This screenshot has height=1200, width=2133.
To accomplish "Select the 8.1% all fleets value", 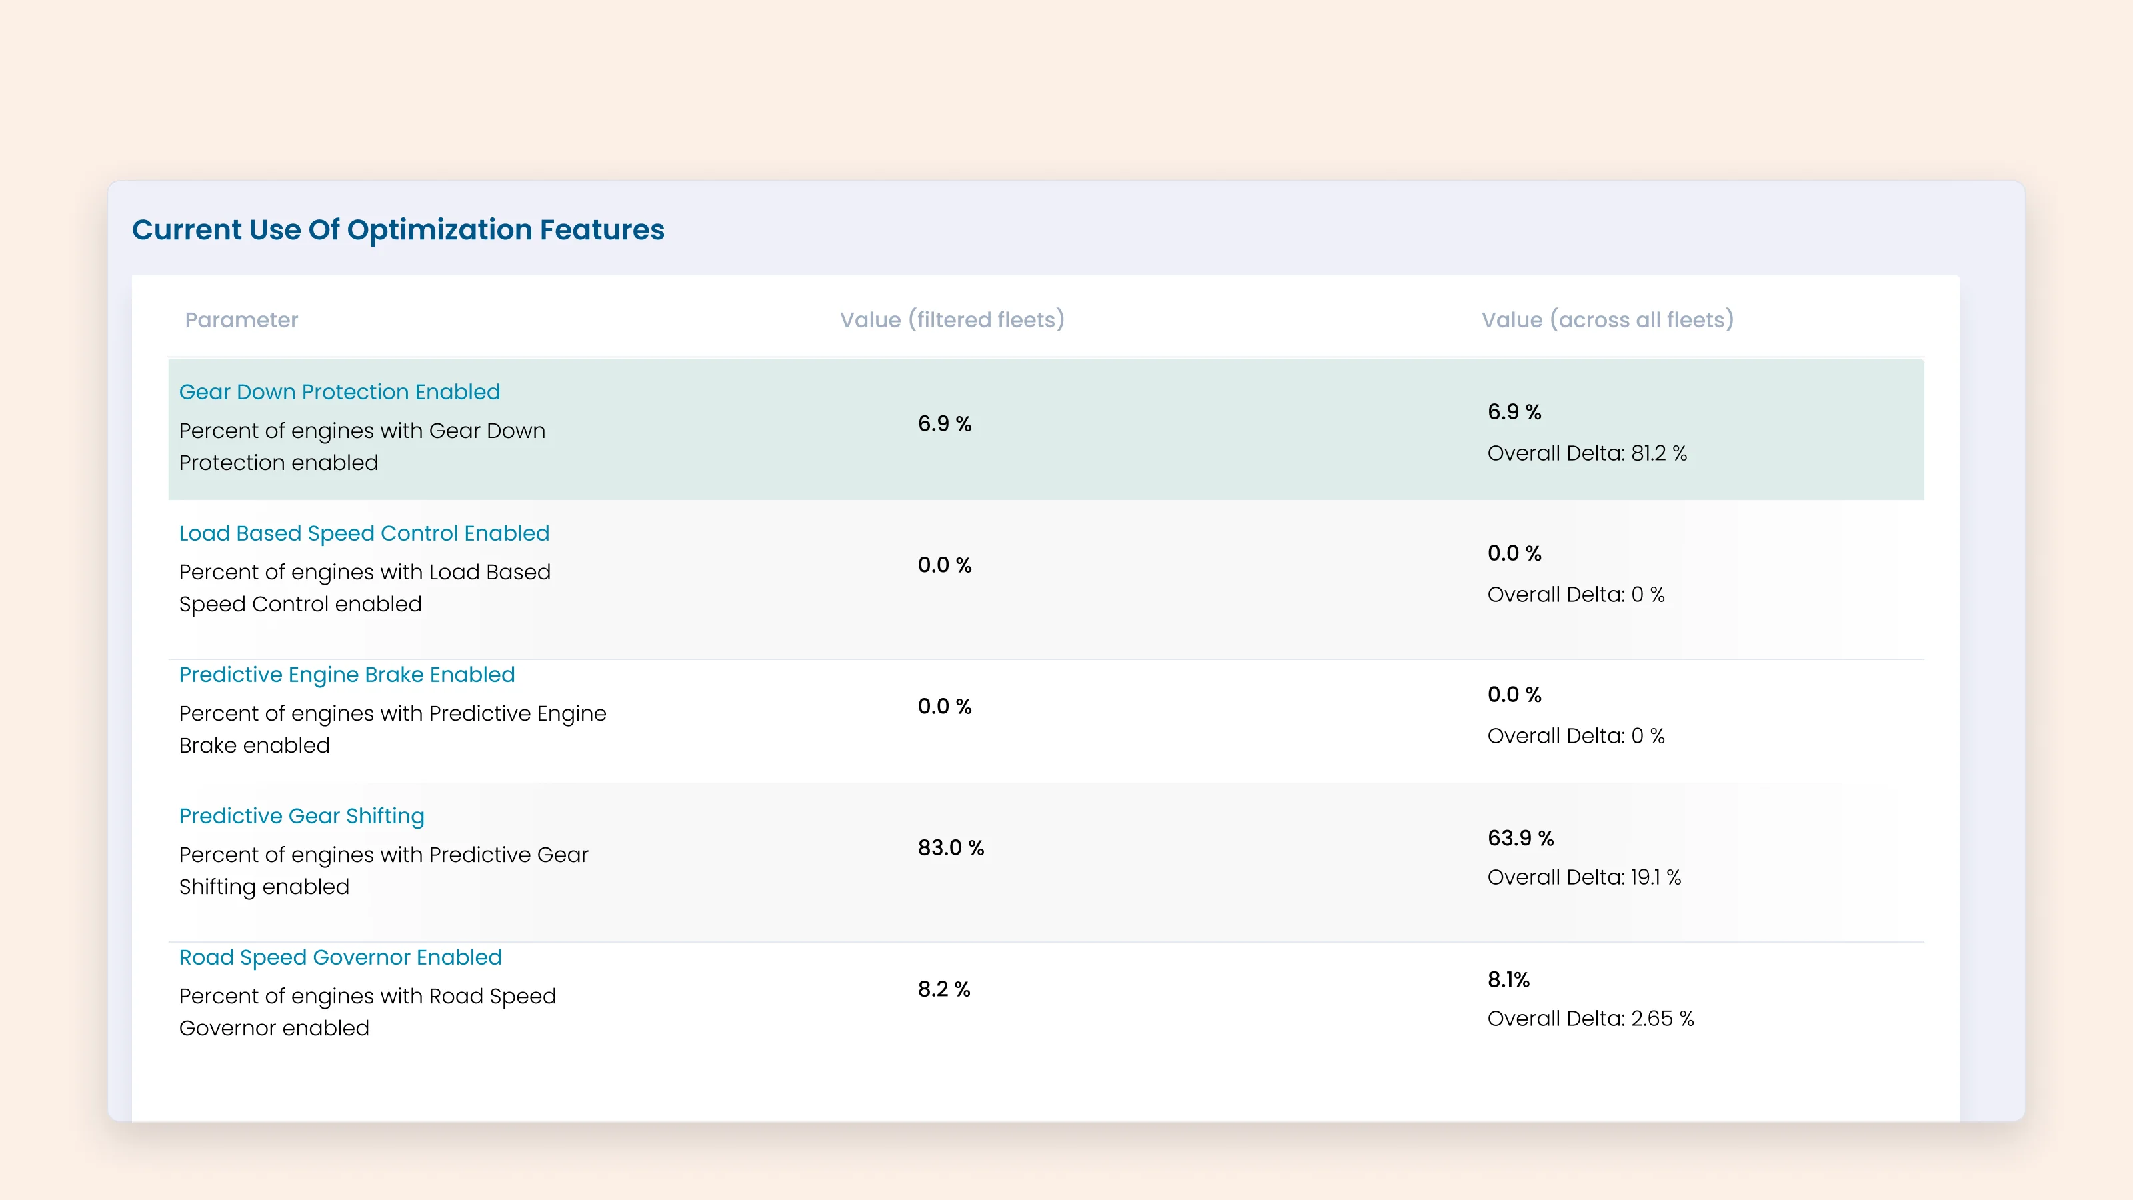I will [1508, 980].
